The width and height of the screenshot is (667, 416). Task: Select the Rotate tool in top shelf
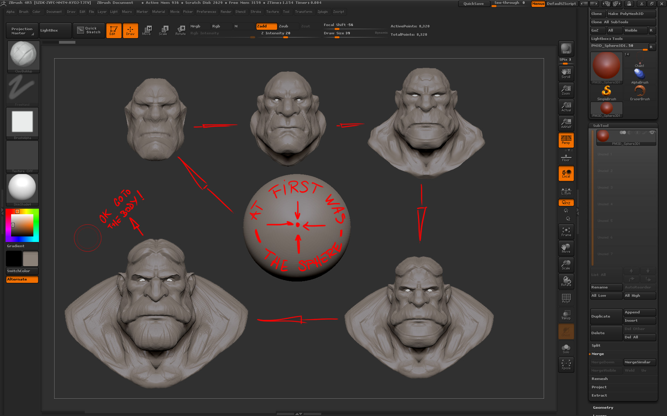coord(180,31)
